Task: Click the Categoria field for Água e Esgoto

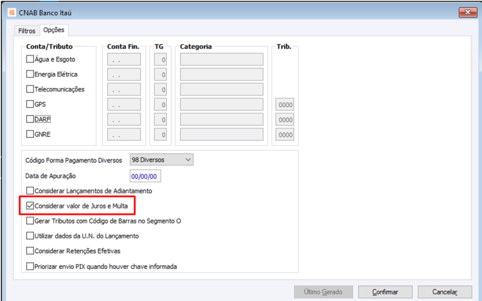Action: pos(222,59)
